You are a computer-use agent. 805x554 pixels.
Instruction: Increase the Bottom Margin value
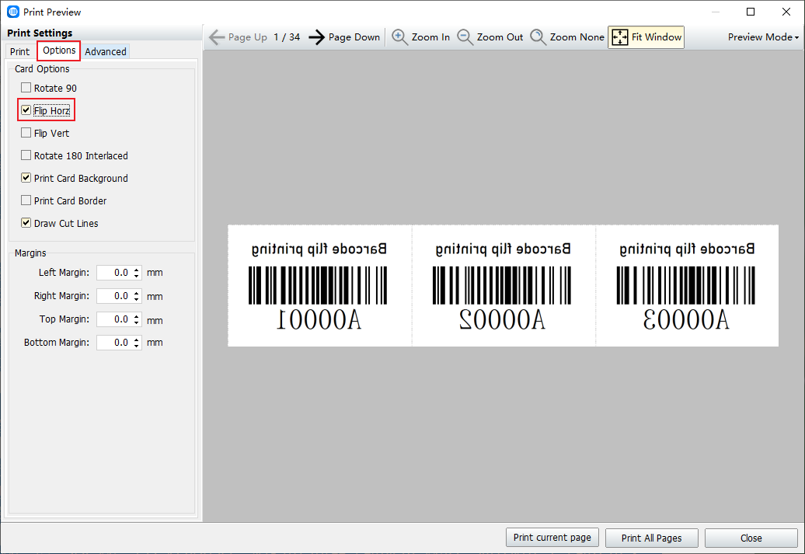pos(137,340)
